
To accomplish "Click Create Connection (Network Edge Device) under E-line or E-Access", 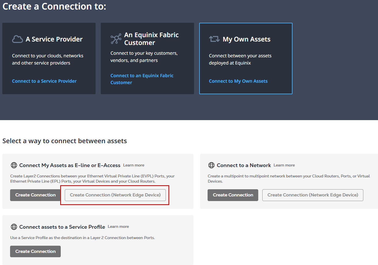I will point(115,195).
